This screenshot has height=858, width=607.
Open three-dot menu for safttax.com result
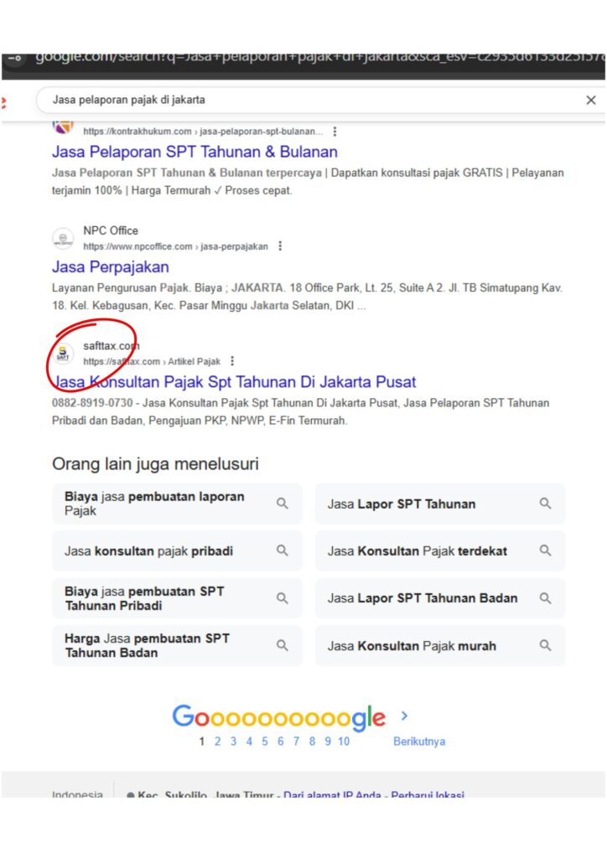[x=232, y=361]
